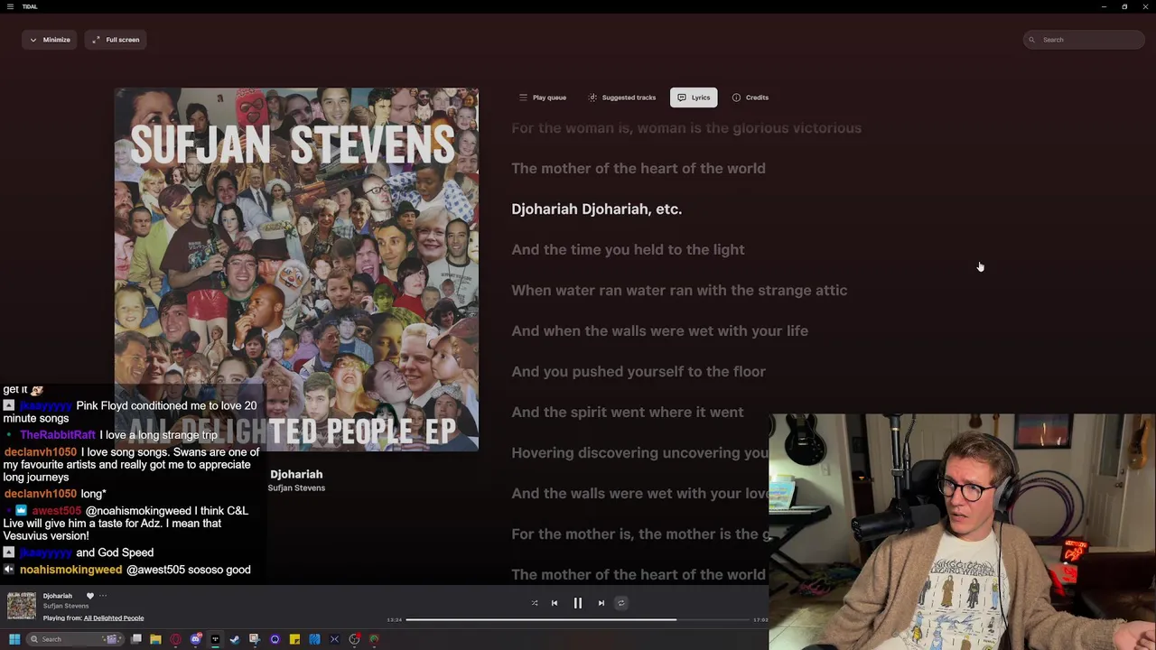
Task: Open the Suggested tracks tab
Action: click(x=622, y=97)
